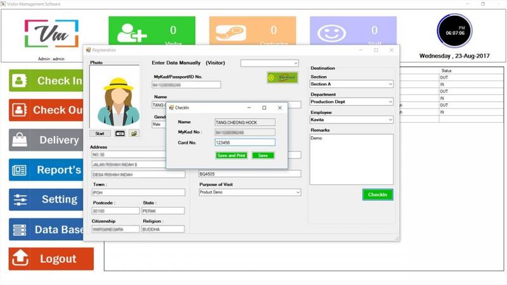Image resolution: width=507 pixels, height=285 pixels.
Task: Close the Registration window
Action: [392, 50]
